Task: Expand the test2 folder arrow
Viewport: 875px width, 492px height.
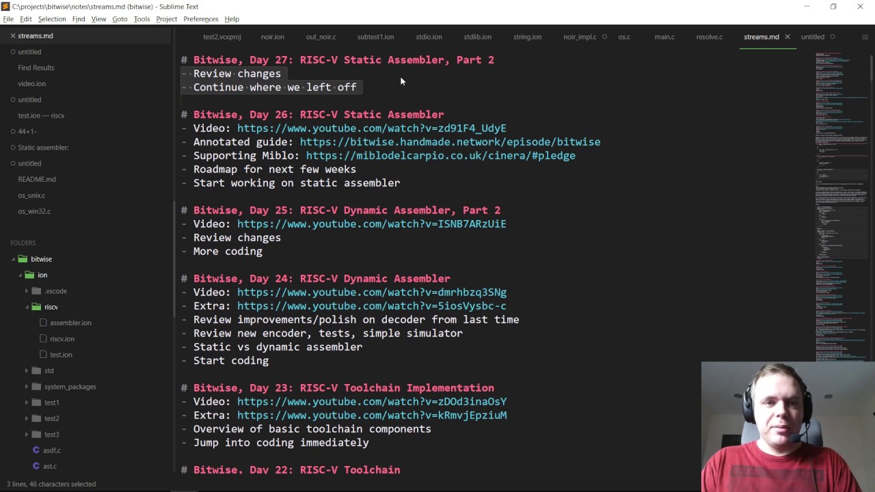Action: pyautogui.click(x=27, y=418)
